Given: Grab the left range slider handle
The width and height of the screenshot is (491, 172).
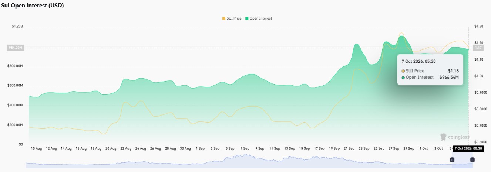Looking at the screenshot, I should pyautogui.click(x=452, y=160).
